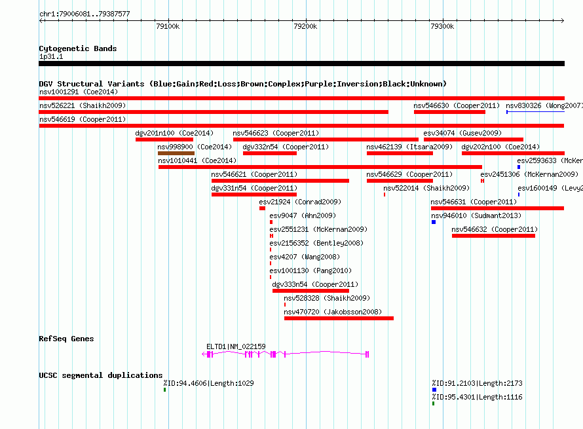Click the 79200k ruler tick label
The image size is (583, 429).
click(305, 26)
